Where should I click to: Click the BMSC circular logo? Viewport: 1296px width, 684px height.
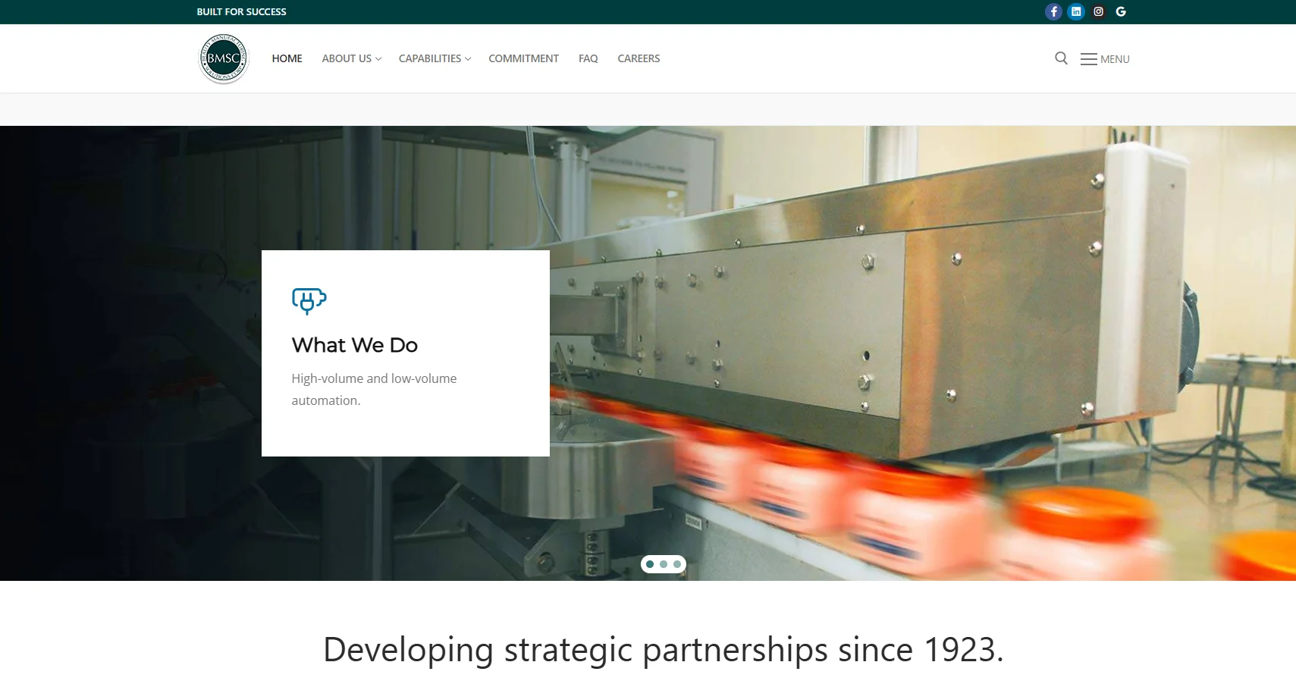tap(224, 58)
